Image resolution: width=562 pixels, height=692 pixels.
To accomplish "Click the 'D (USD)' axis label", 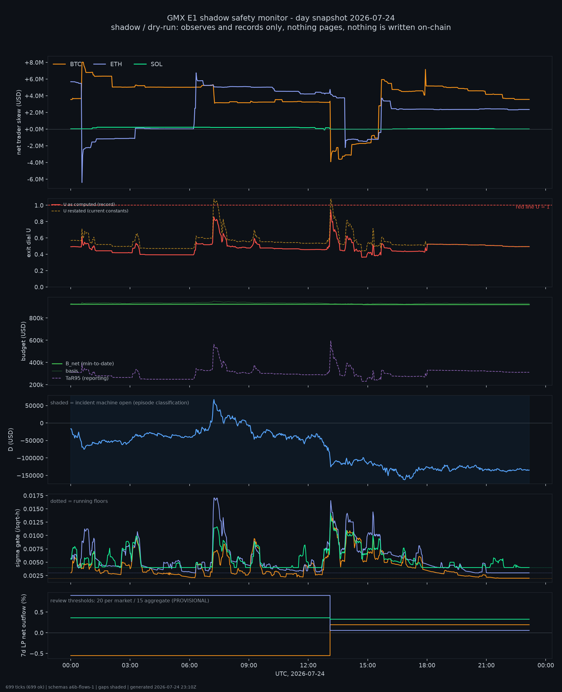I will 11,440.
